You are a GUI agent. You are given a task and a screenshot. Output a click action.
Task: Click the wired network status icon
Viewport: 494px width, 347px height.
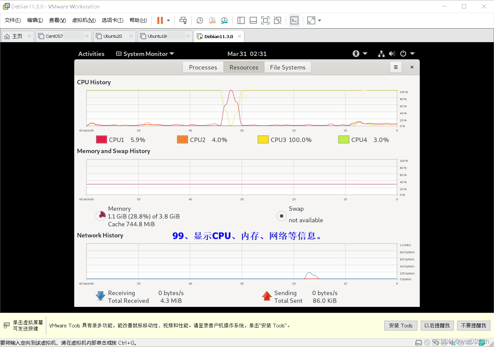click(x=381, y=54)
